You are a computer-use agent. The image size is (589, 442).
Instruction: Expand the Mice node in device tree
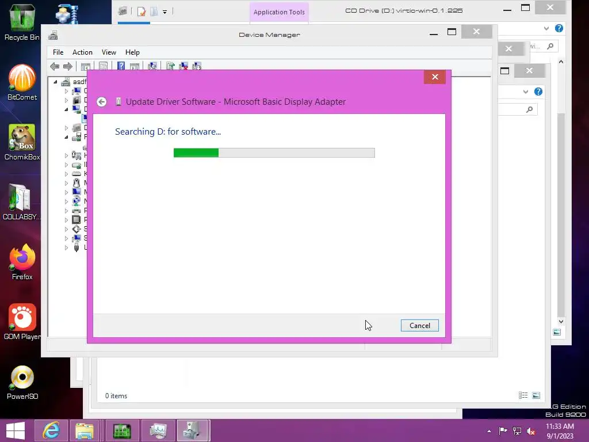click(67, 183)
